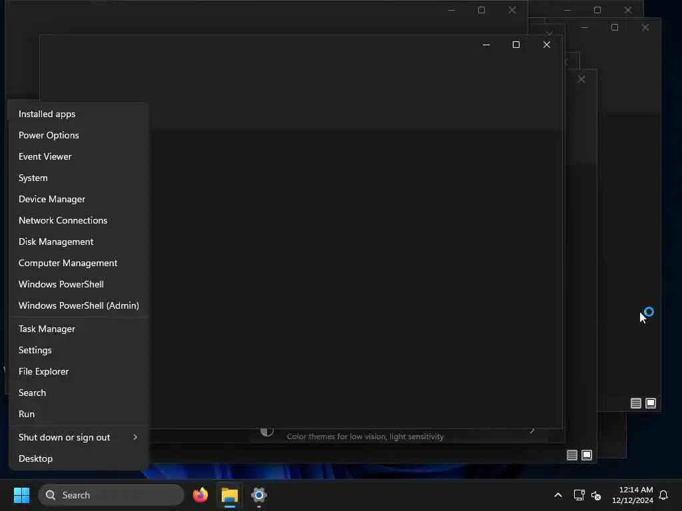
Task: Open the System menu entry
Action: pos(79,178)
